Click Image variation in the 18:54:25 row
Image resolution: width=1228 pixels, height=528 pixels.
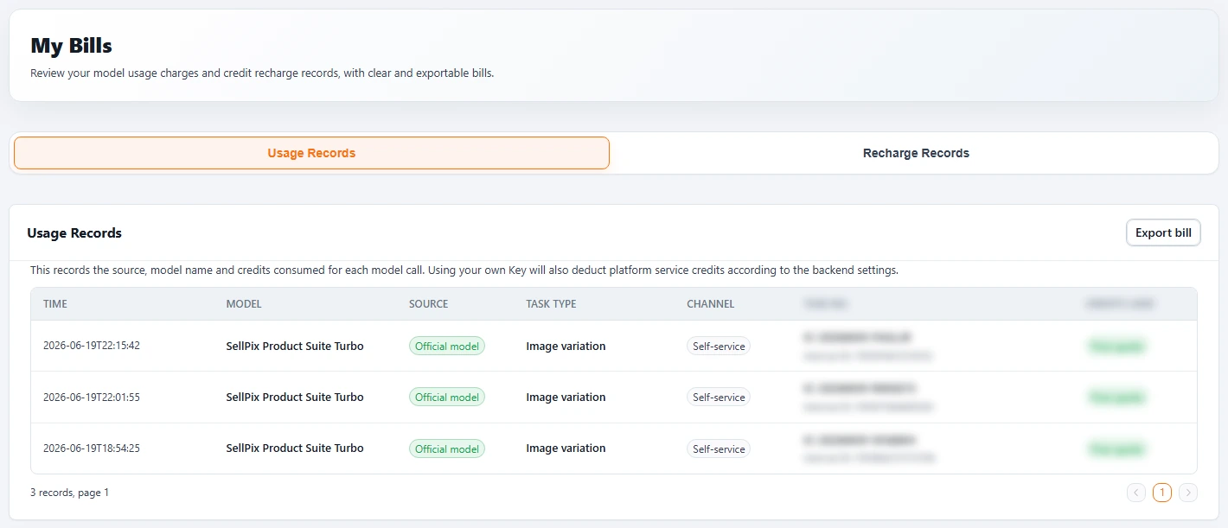(566, 448)
